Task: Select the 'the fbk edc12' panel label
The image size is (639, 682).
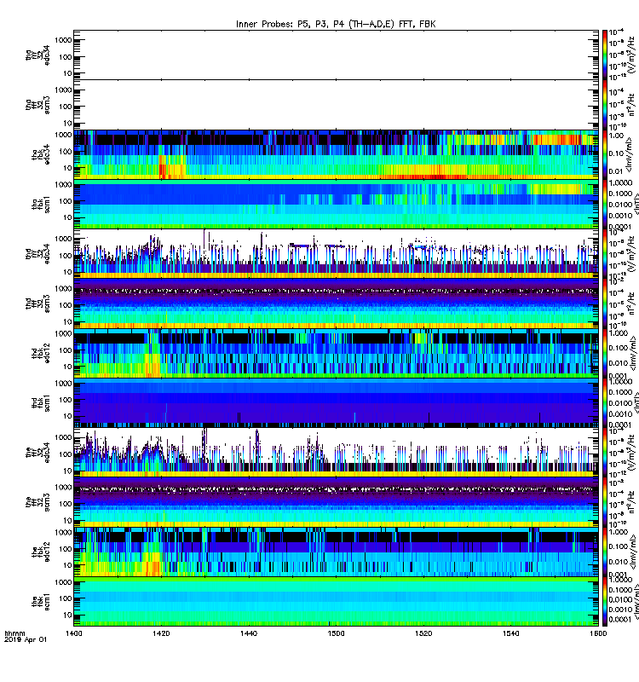Action: click(x=41, y=552)
